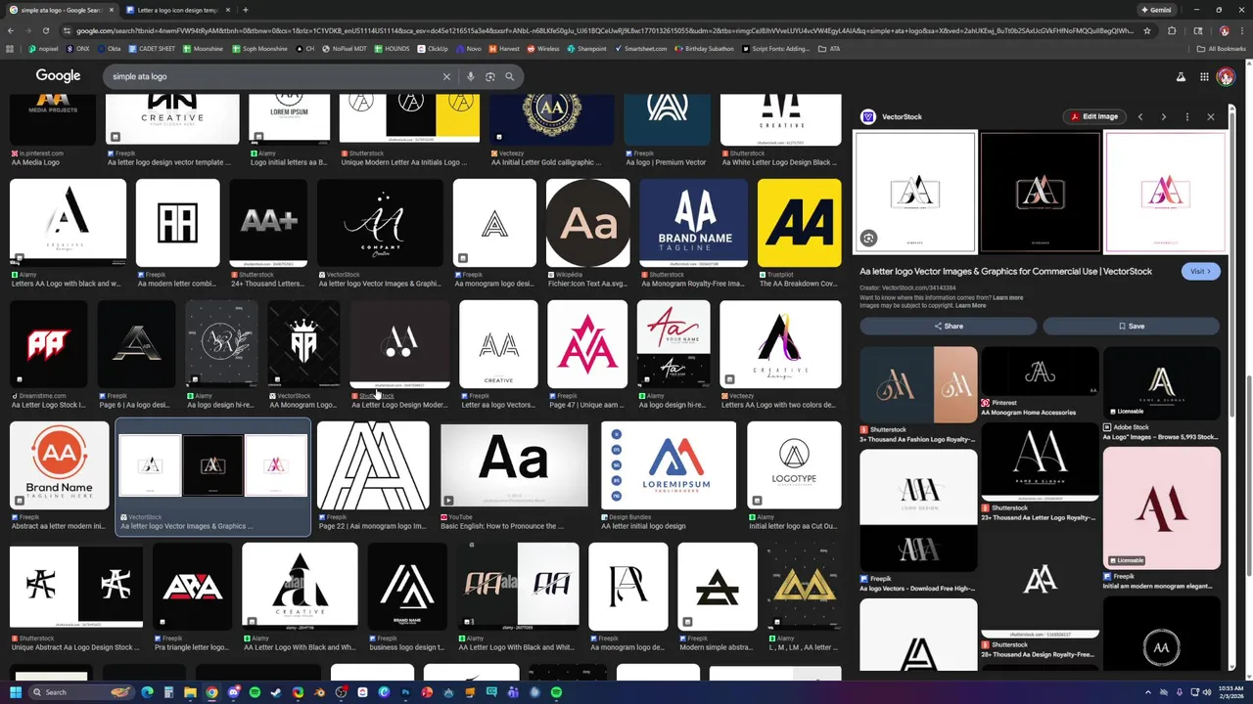This screenshot has width=1253, height=704.
Task: Bookmark this page with the star icon
Action: click(x=1147, y=30)
